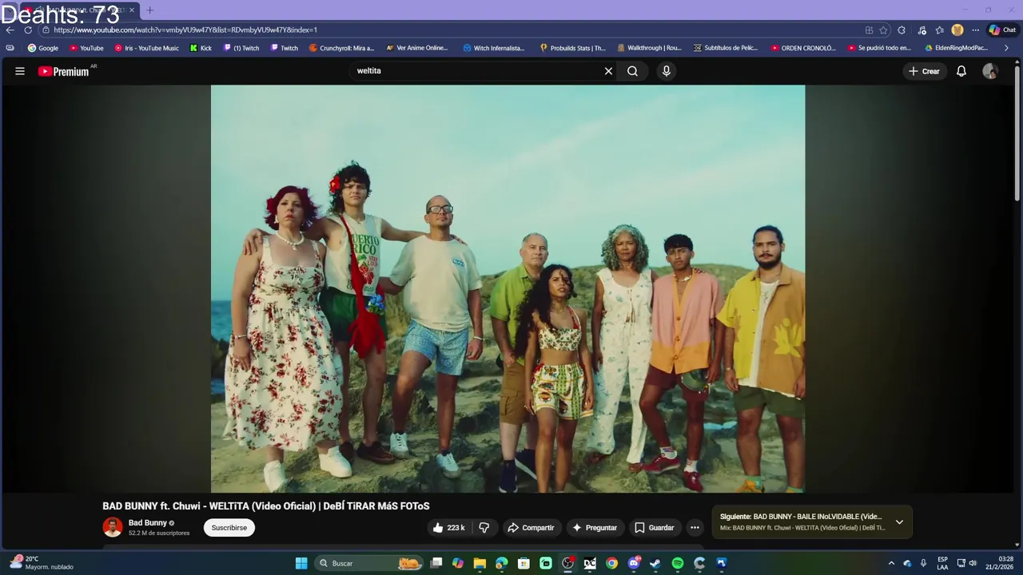This screenshot has width=1023, height=575.
Task: Open the Crunchyroll bookmark
Action: click(341, 48)
